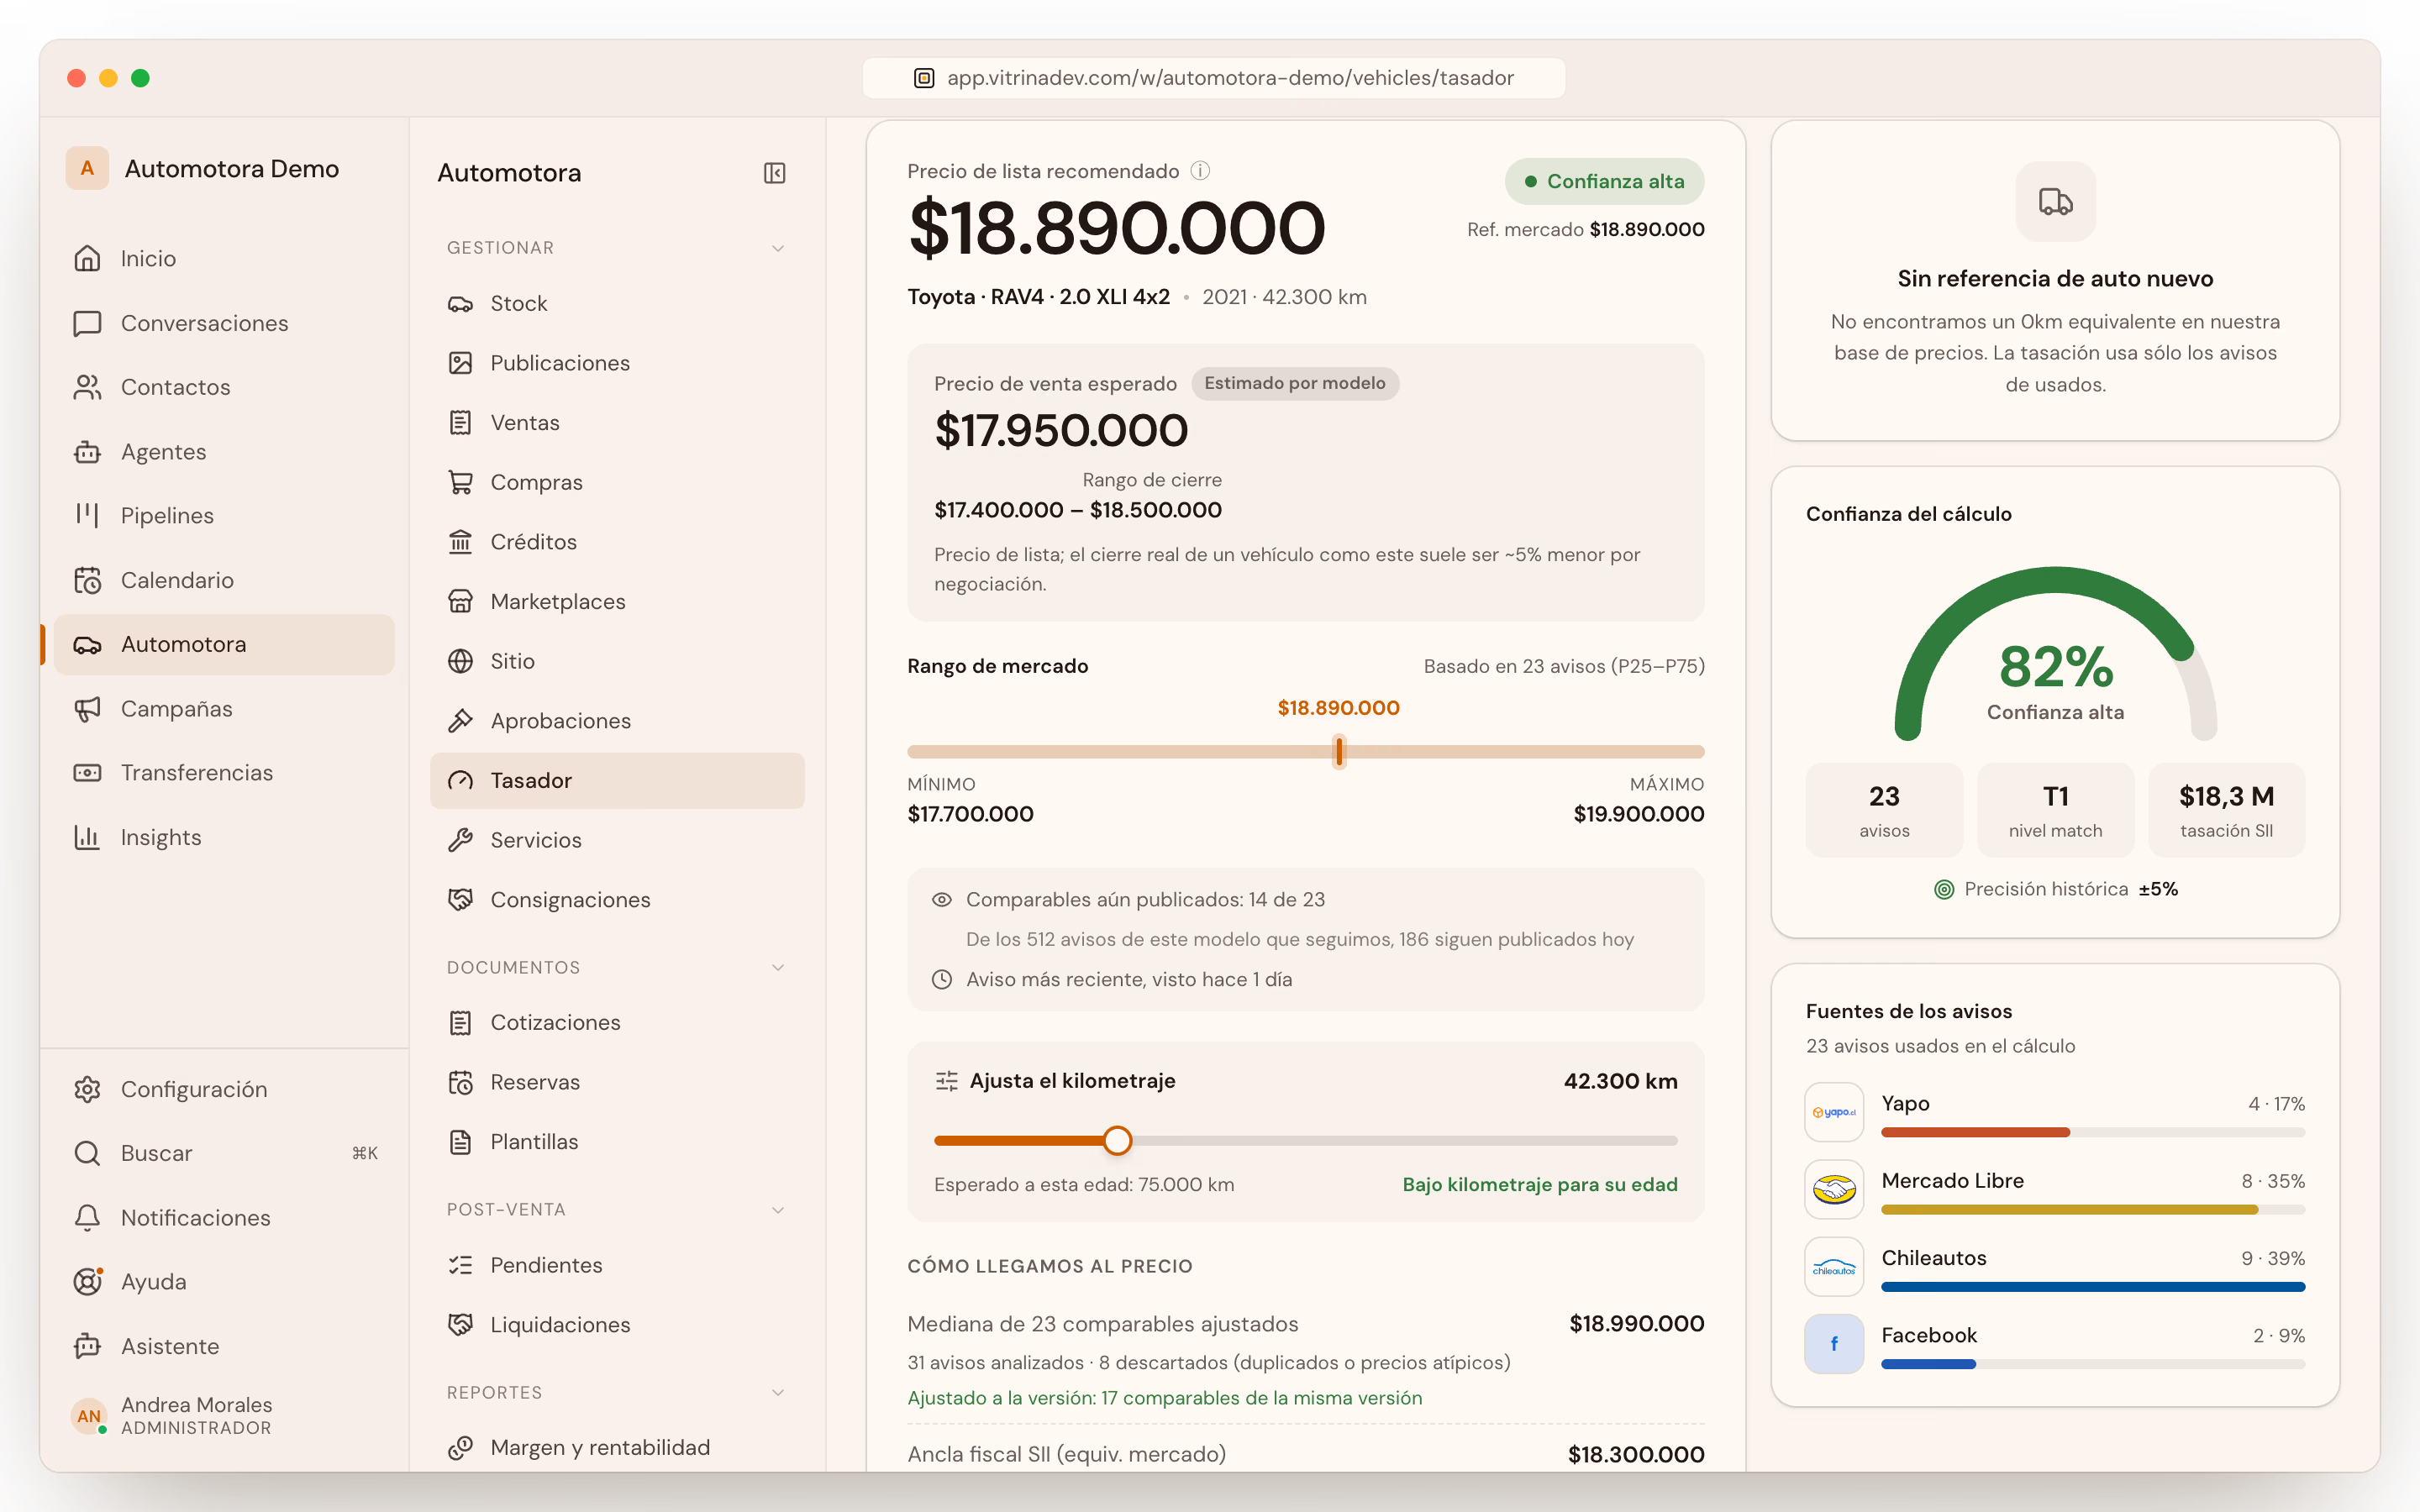
Task: Click the 82% confidence gauge
Action: tap(2055, 655)
